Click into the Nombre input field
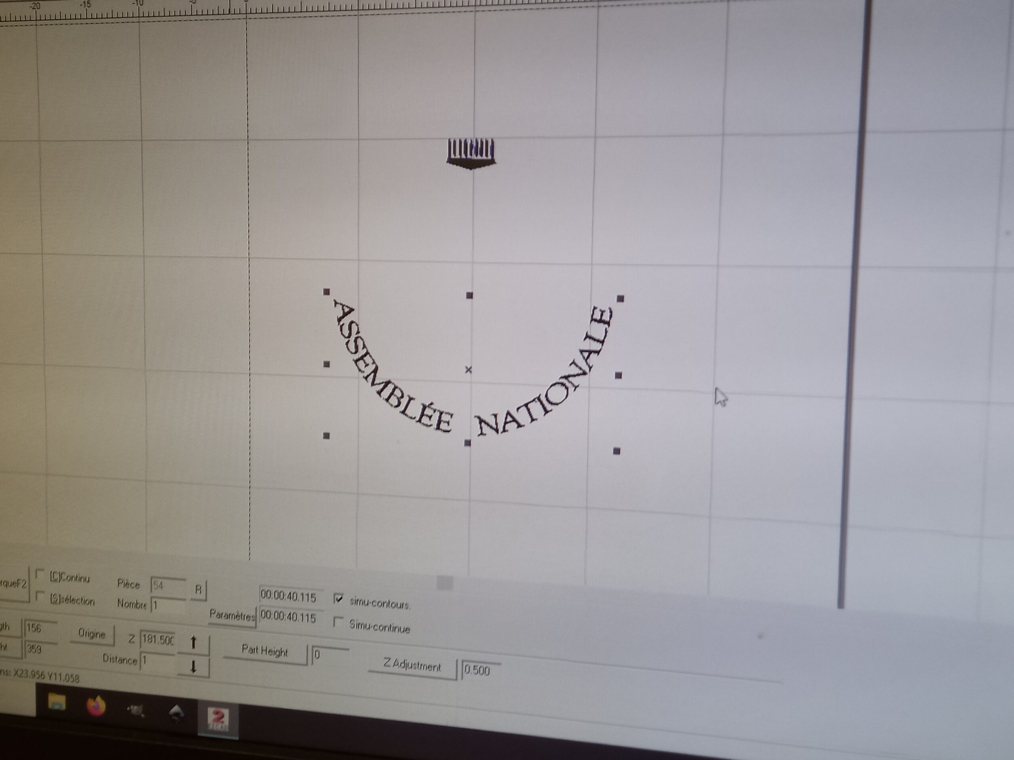The height and width of the screenshot is (760, 1014). click(x=168, y=606)
